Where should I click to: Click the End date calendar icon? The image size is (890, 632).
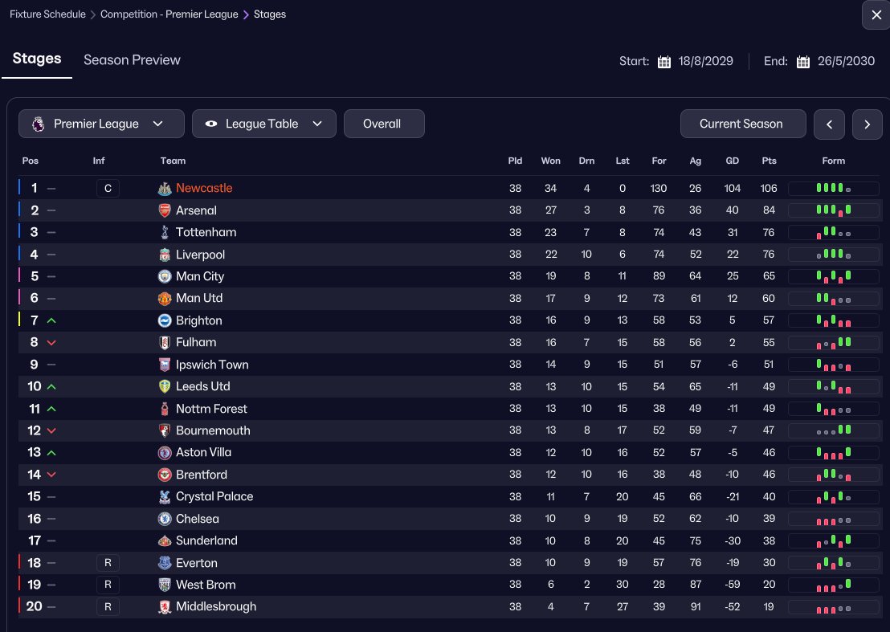click(x=803, y=62)
